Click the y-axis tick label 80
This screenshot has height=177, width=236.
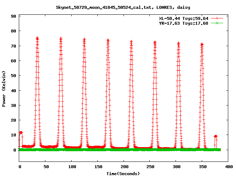pyautogui.click(x=14, y=31)
